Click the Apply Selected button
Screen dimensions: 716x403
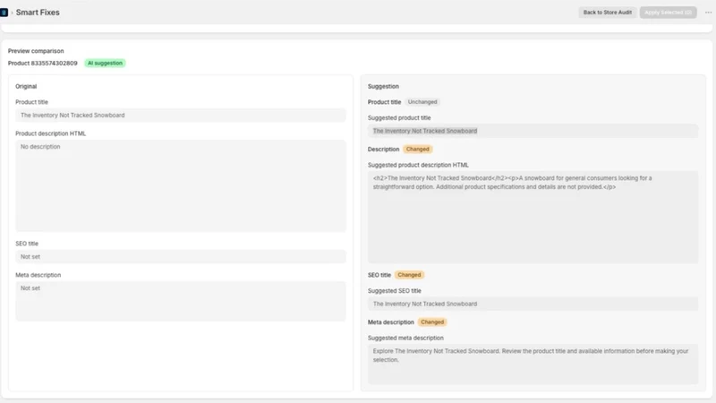tap(668, 13)
